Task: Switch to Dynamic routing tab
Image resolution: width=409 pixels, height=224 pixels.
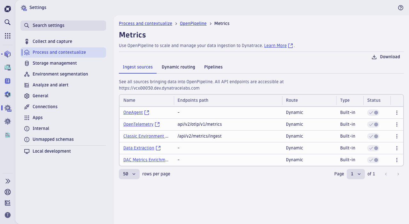Action: 178,67
